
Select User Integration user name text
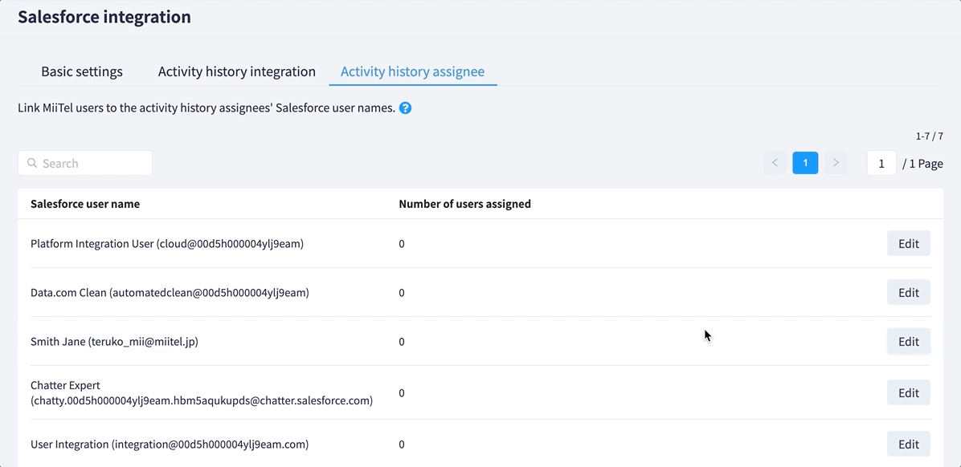[170, 444]
